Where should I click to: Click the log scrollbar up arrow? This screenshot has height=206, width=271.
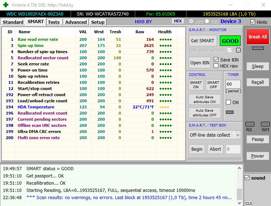point(239,168)
